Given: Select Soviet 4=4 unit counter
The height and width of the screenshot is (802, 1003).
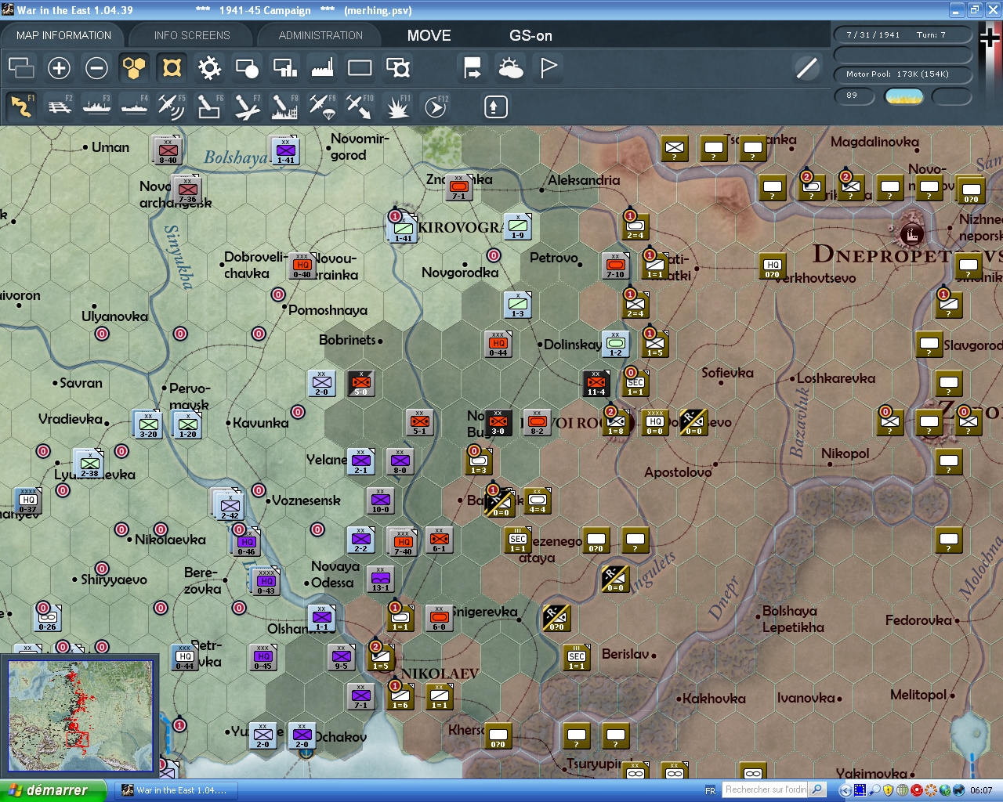Looking at the screenshot, I should pos(538,501).
